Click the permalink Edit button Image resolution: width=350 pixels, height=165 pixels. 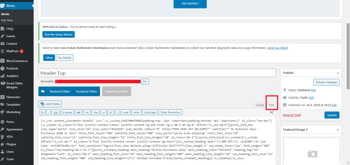145,81
